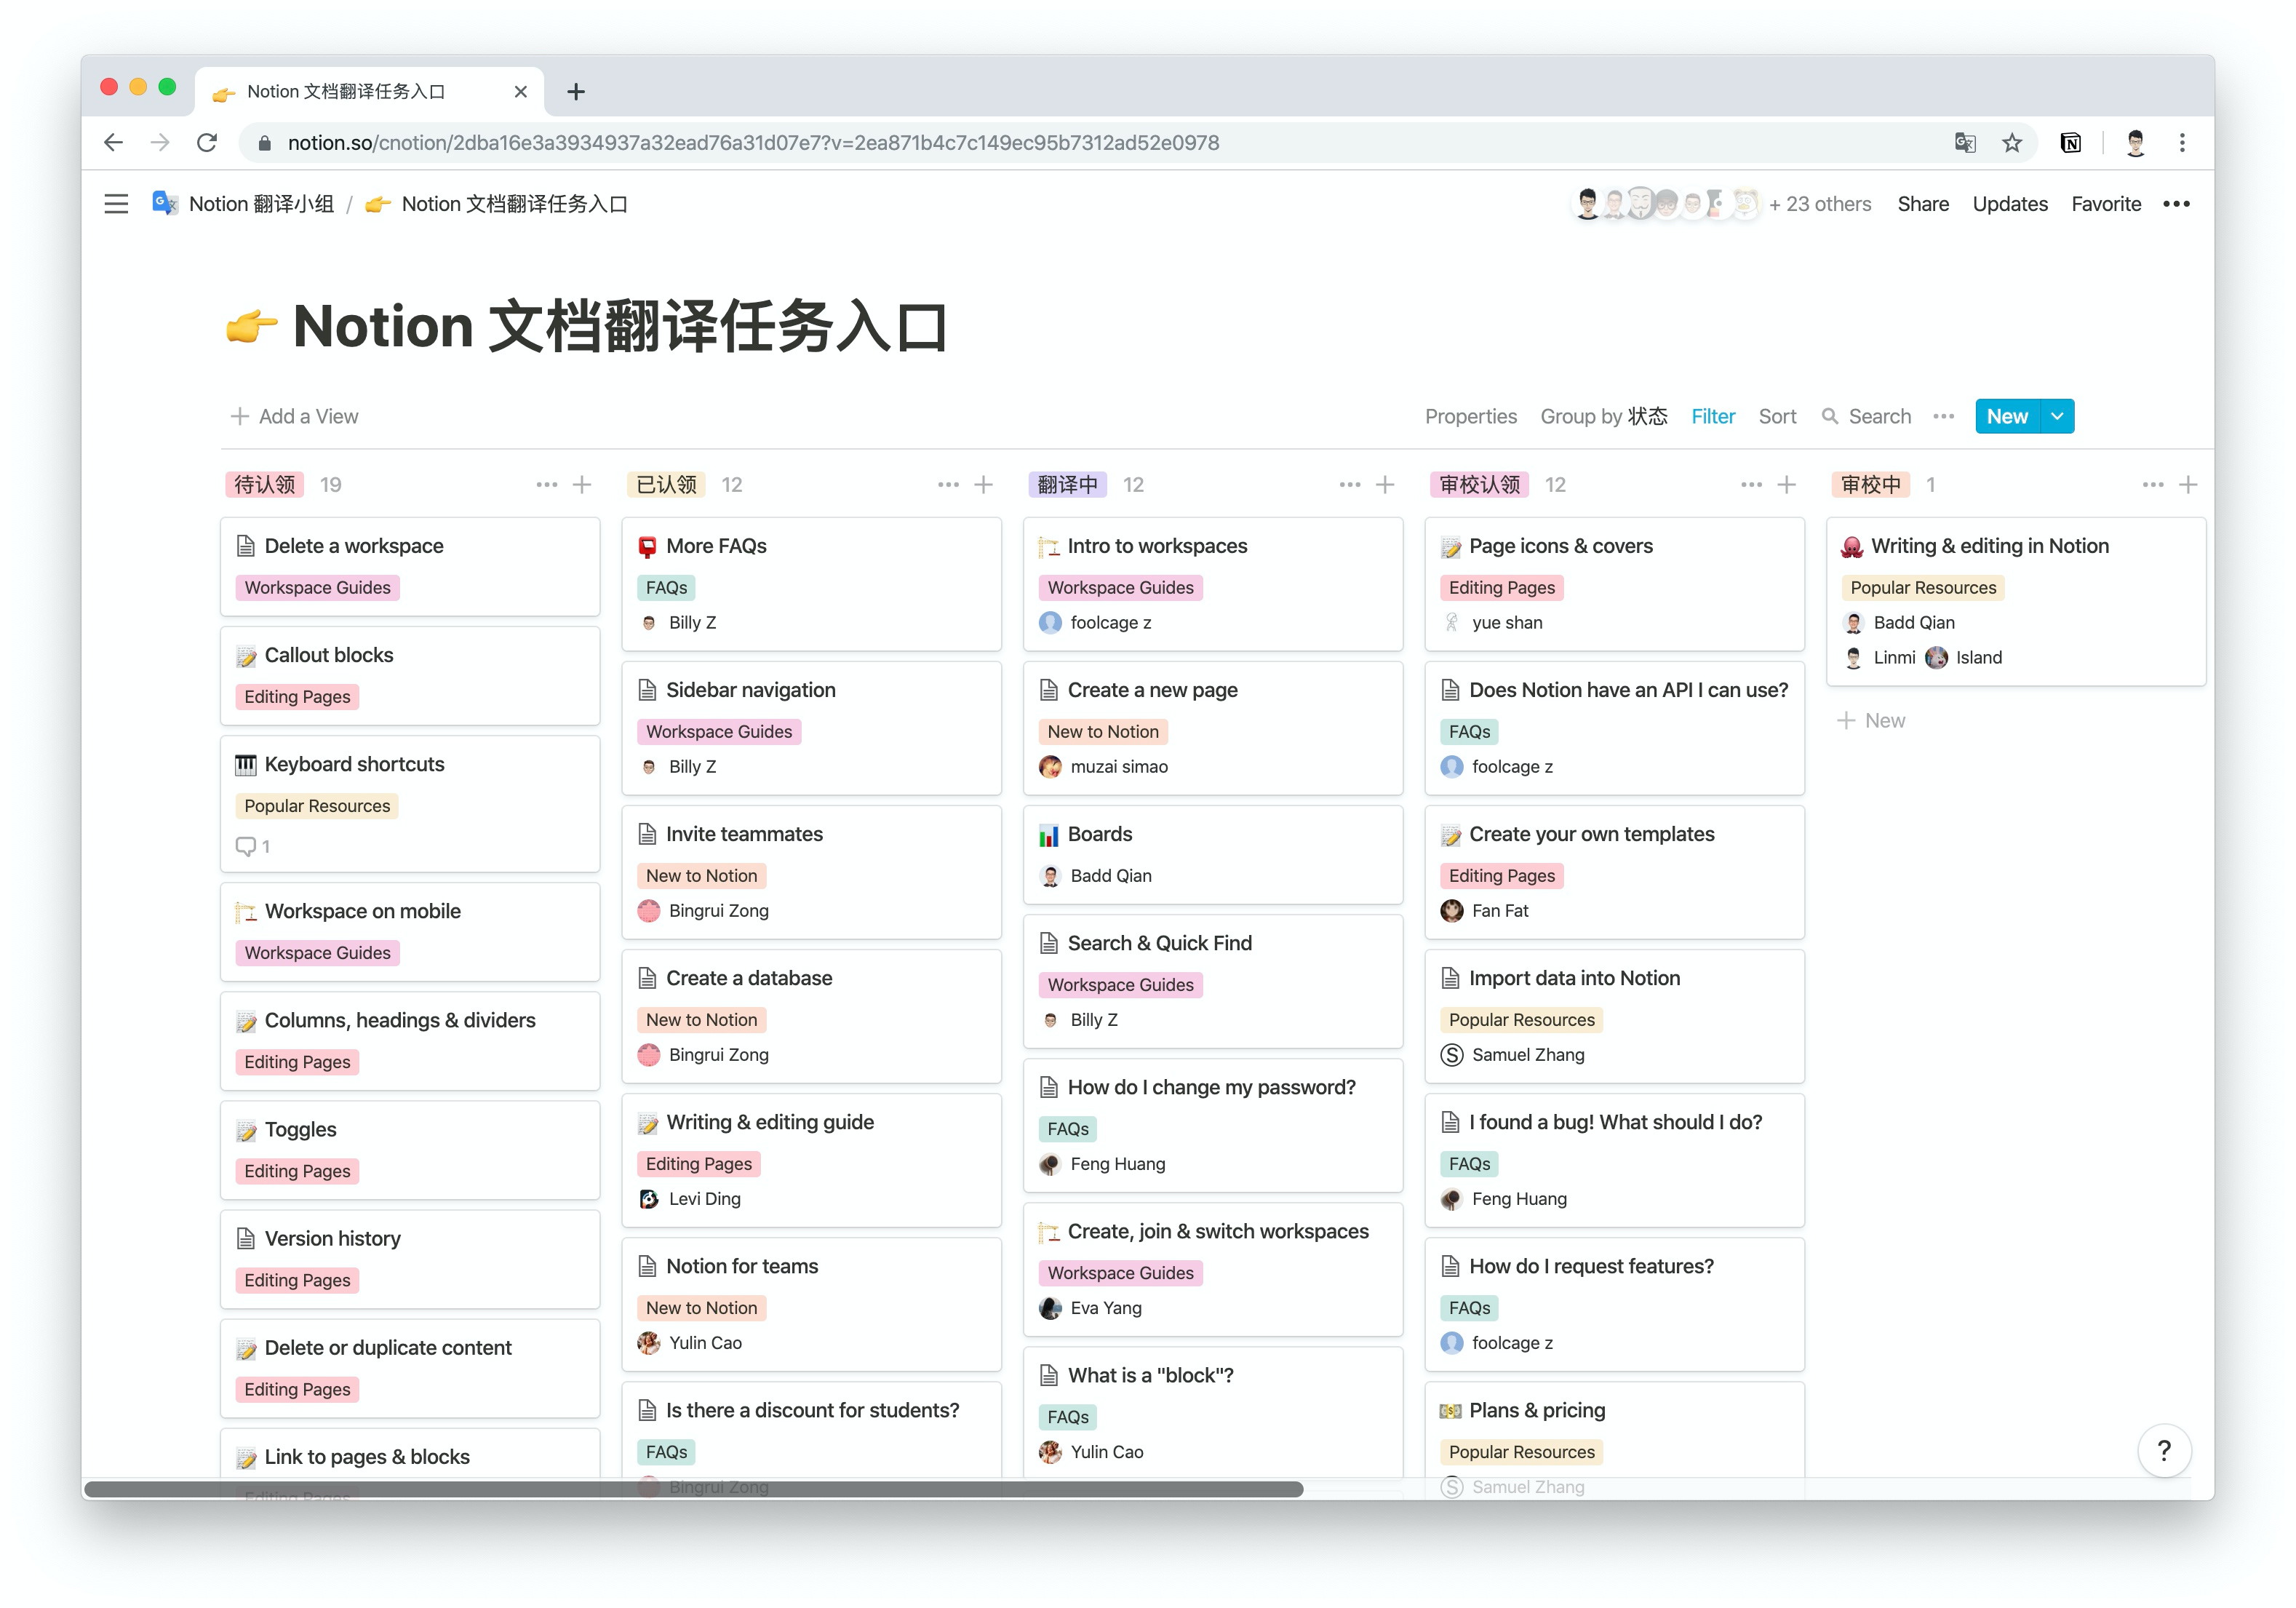
Task: Open options for the 已认领 column
Action: (x=948, y=485)
